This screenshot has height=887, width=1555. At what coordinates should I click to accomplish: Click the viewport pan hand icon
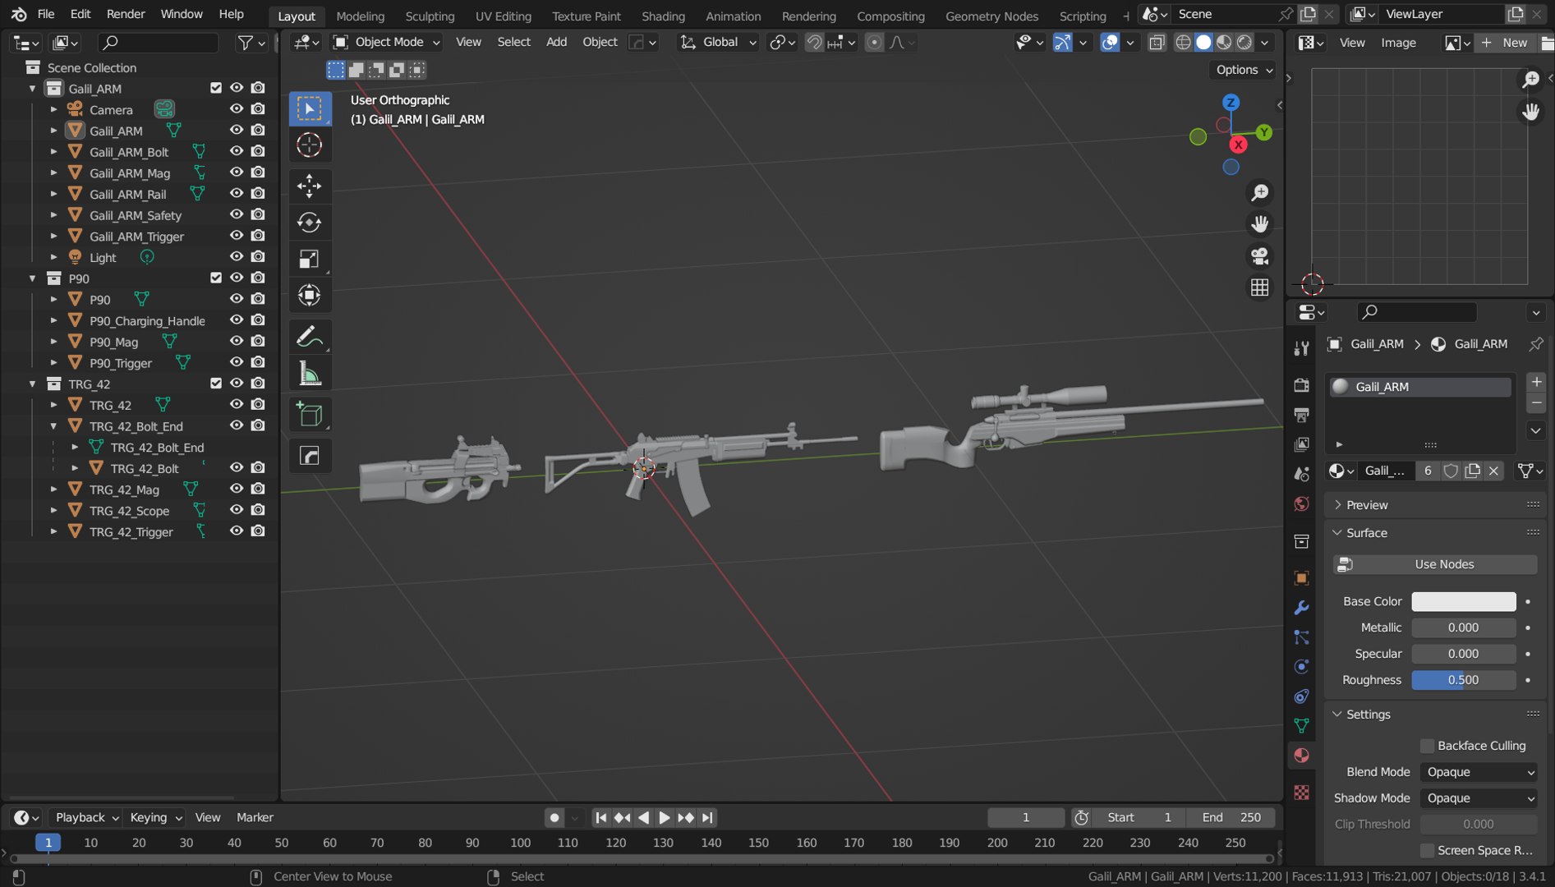(1259, 224)
